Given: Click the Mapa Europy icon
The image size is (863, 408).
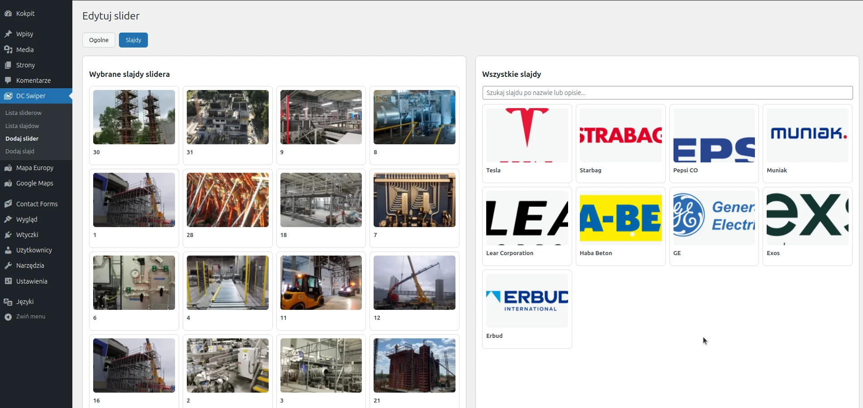Looking at the screenshot, I should click(x=8, y=168).
